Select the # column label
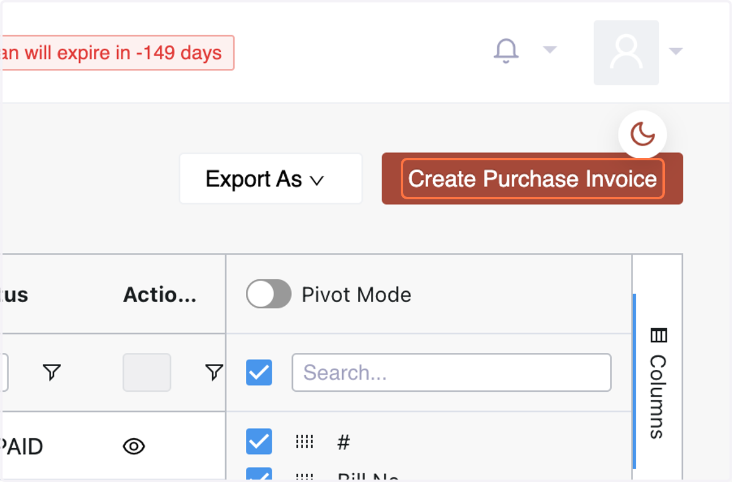732x482 pixels. pos(343,442)
